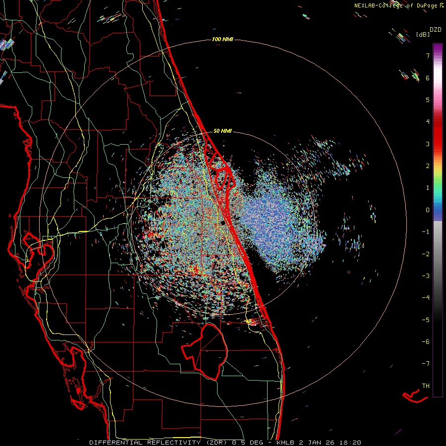Click the -7 value on the color scale
Viewport: 446px width, 446px height.
(x=426, y=364)
